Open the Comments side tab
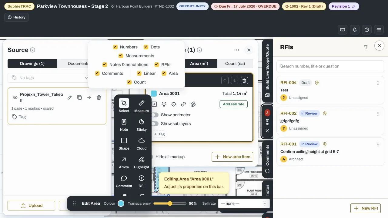 pyautogui.click(x=267, y=159)
